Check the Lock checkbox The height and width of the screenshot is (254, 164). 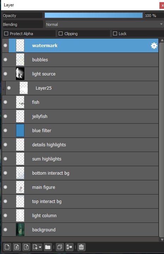115,34
